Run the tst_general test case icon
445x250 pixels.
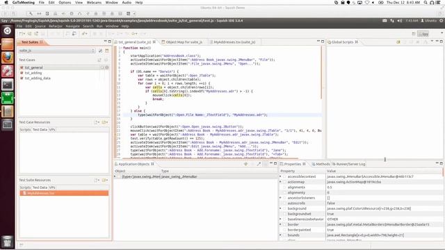tap(102, 67)
